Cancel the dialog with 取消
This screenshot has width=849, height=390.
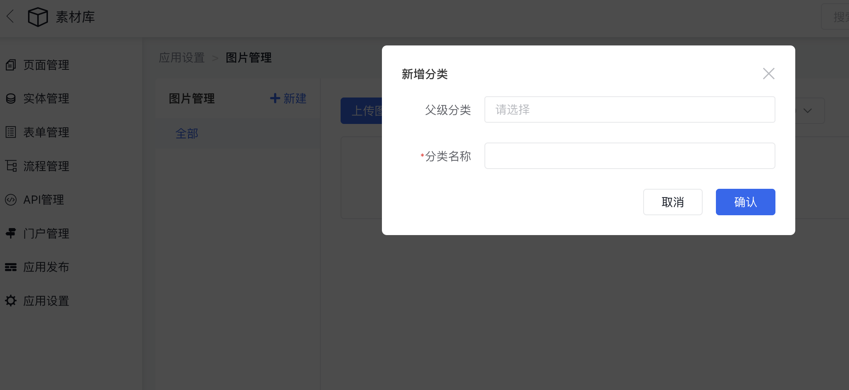[x=673, y=202]
